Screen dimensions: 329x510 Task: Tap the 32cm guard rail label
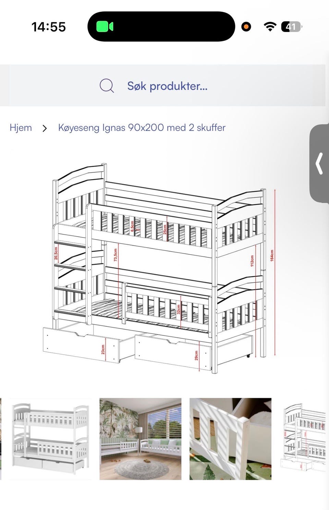[179, 309]
